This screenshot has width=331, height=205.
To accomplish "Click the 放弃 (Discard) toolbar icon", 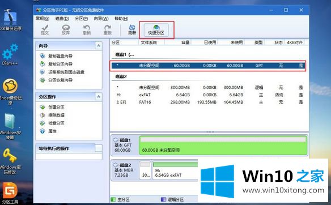I will 66,30.
